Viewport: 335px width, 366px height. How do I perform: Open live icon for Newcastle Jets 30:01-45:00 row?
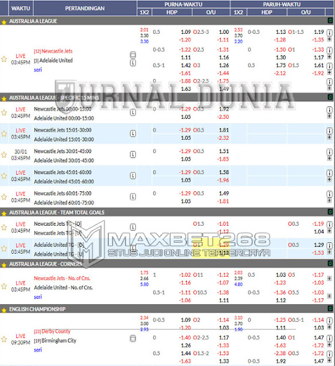[133, 155]
